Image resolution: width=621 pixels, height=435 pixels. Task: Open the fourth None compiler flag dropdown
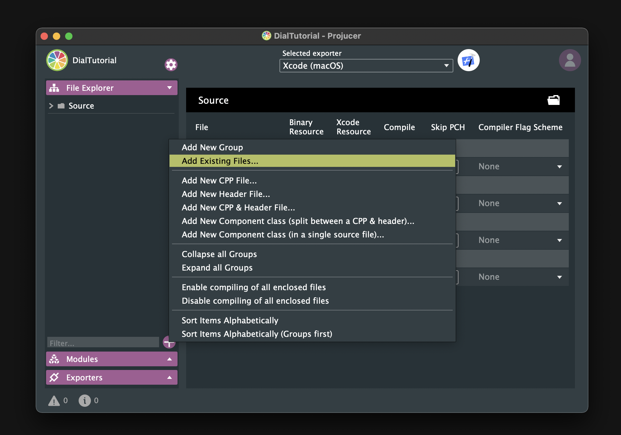click(x=520, y=277)
